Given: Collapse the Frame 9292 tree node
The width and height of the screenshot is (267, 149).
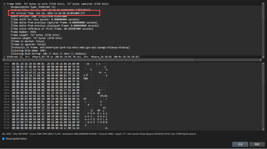Looking at the screenshot, I should pyautogui.click(x=4, y=3).
